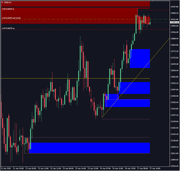
Task: Click the 21 Apr 20:00 time label
Action: point(18,169)
